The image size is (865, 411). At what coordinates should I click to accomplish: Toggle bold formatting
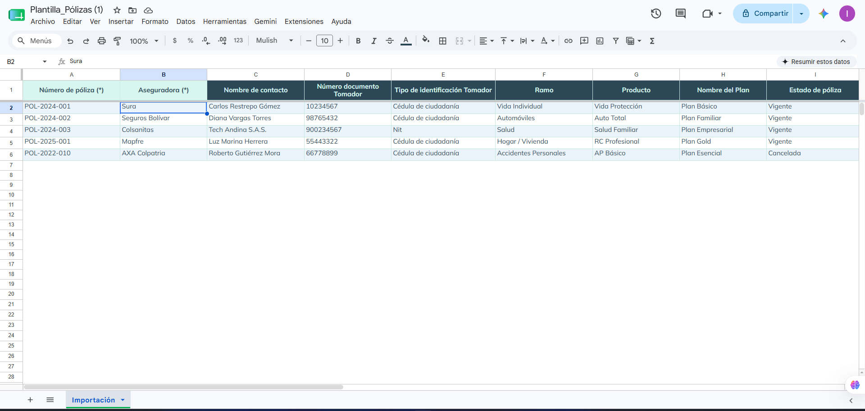click(x=358, y=41)
